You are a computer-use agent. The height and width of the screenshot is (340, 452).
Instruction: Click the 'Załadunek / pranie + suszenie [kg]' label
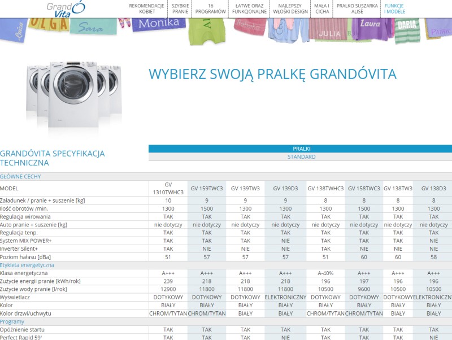(x=42, y=200)
